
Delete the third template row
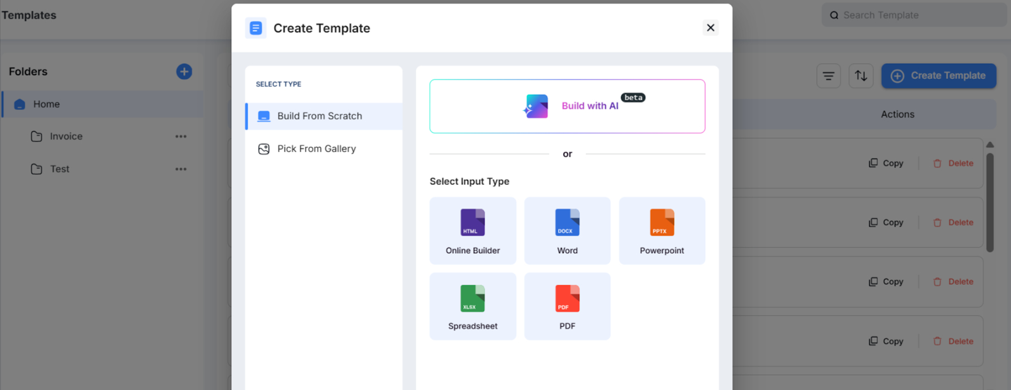click(953, 282)
